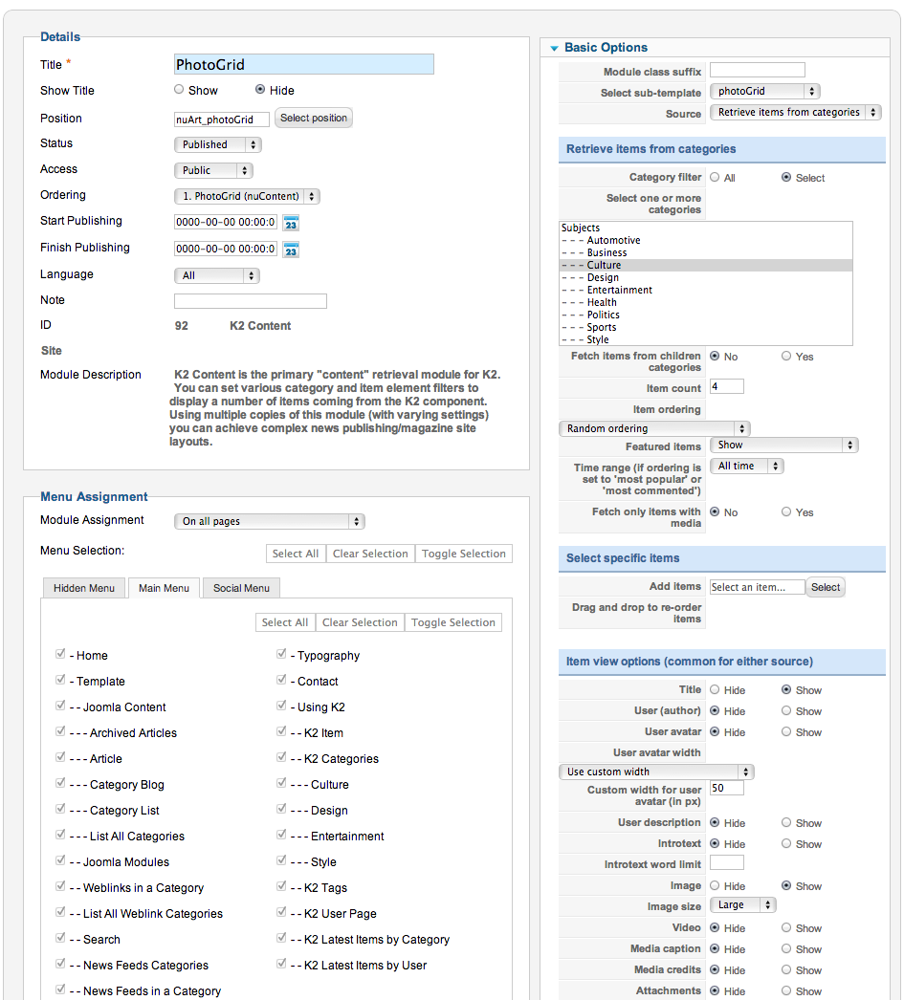The height and width of the screenshot is (1000, 904).
Task: Select Politics in the categories list
Action: 706,315
